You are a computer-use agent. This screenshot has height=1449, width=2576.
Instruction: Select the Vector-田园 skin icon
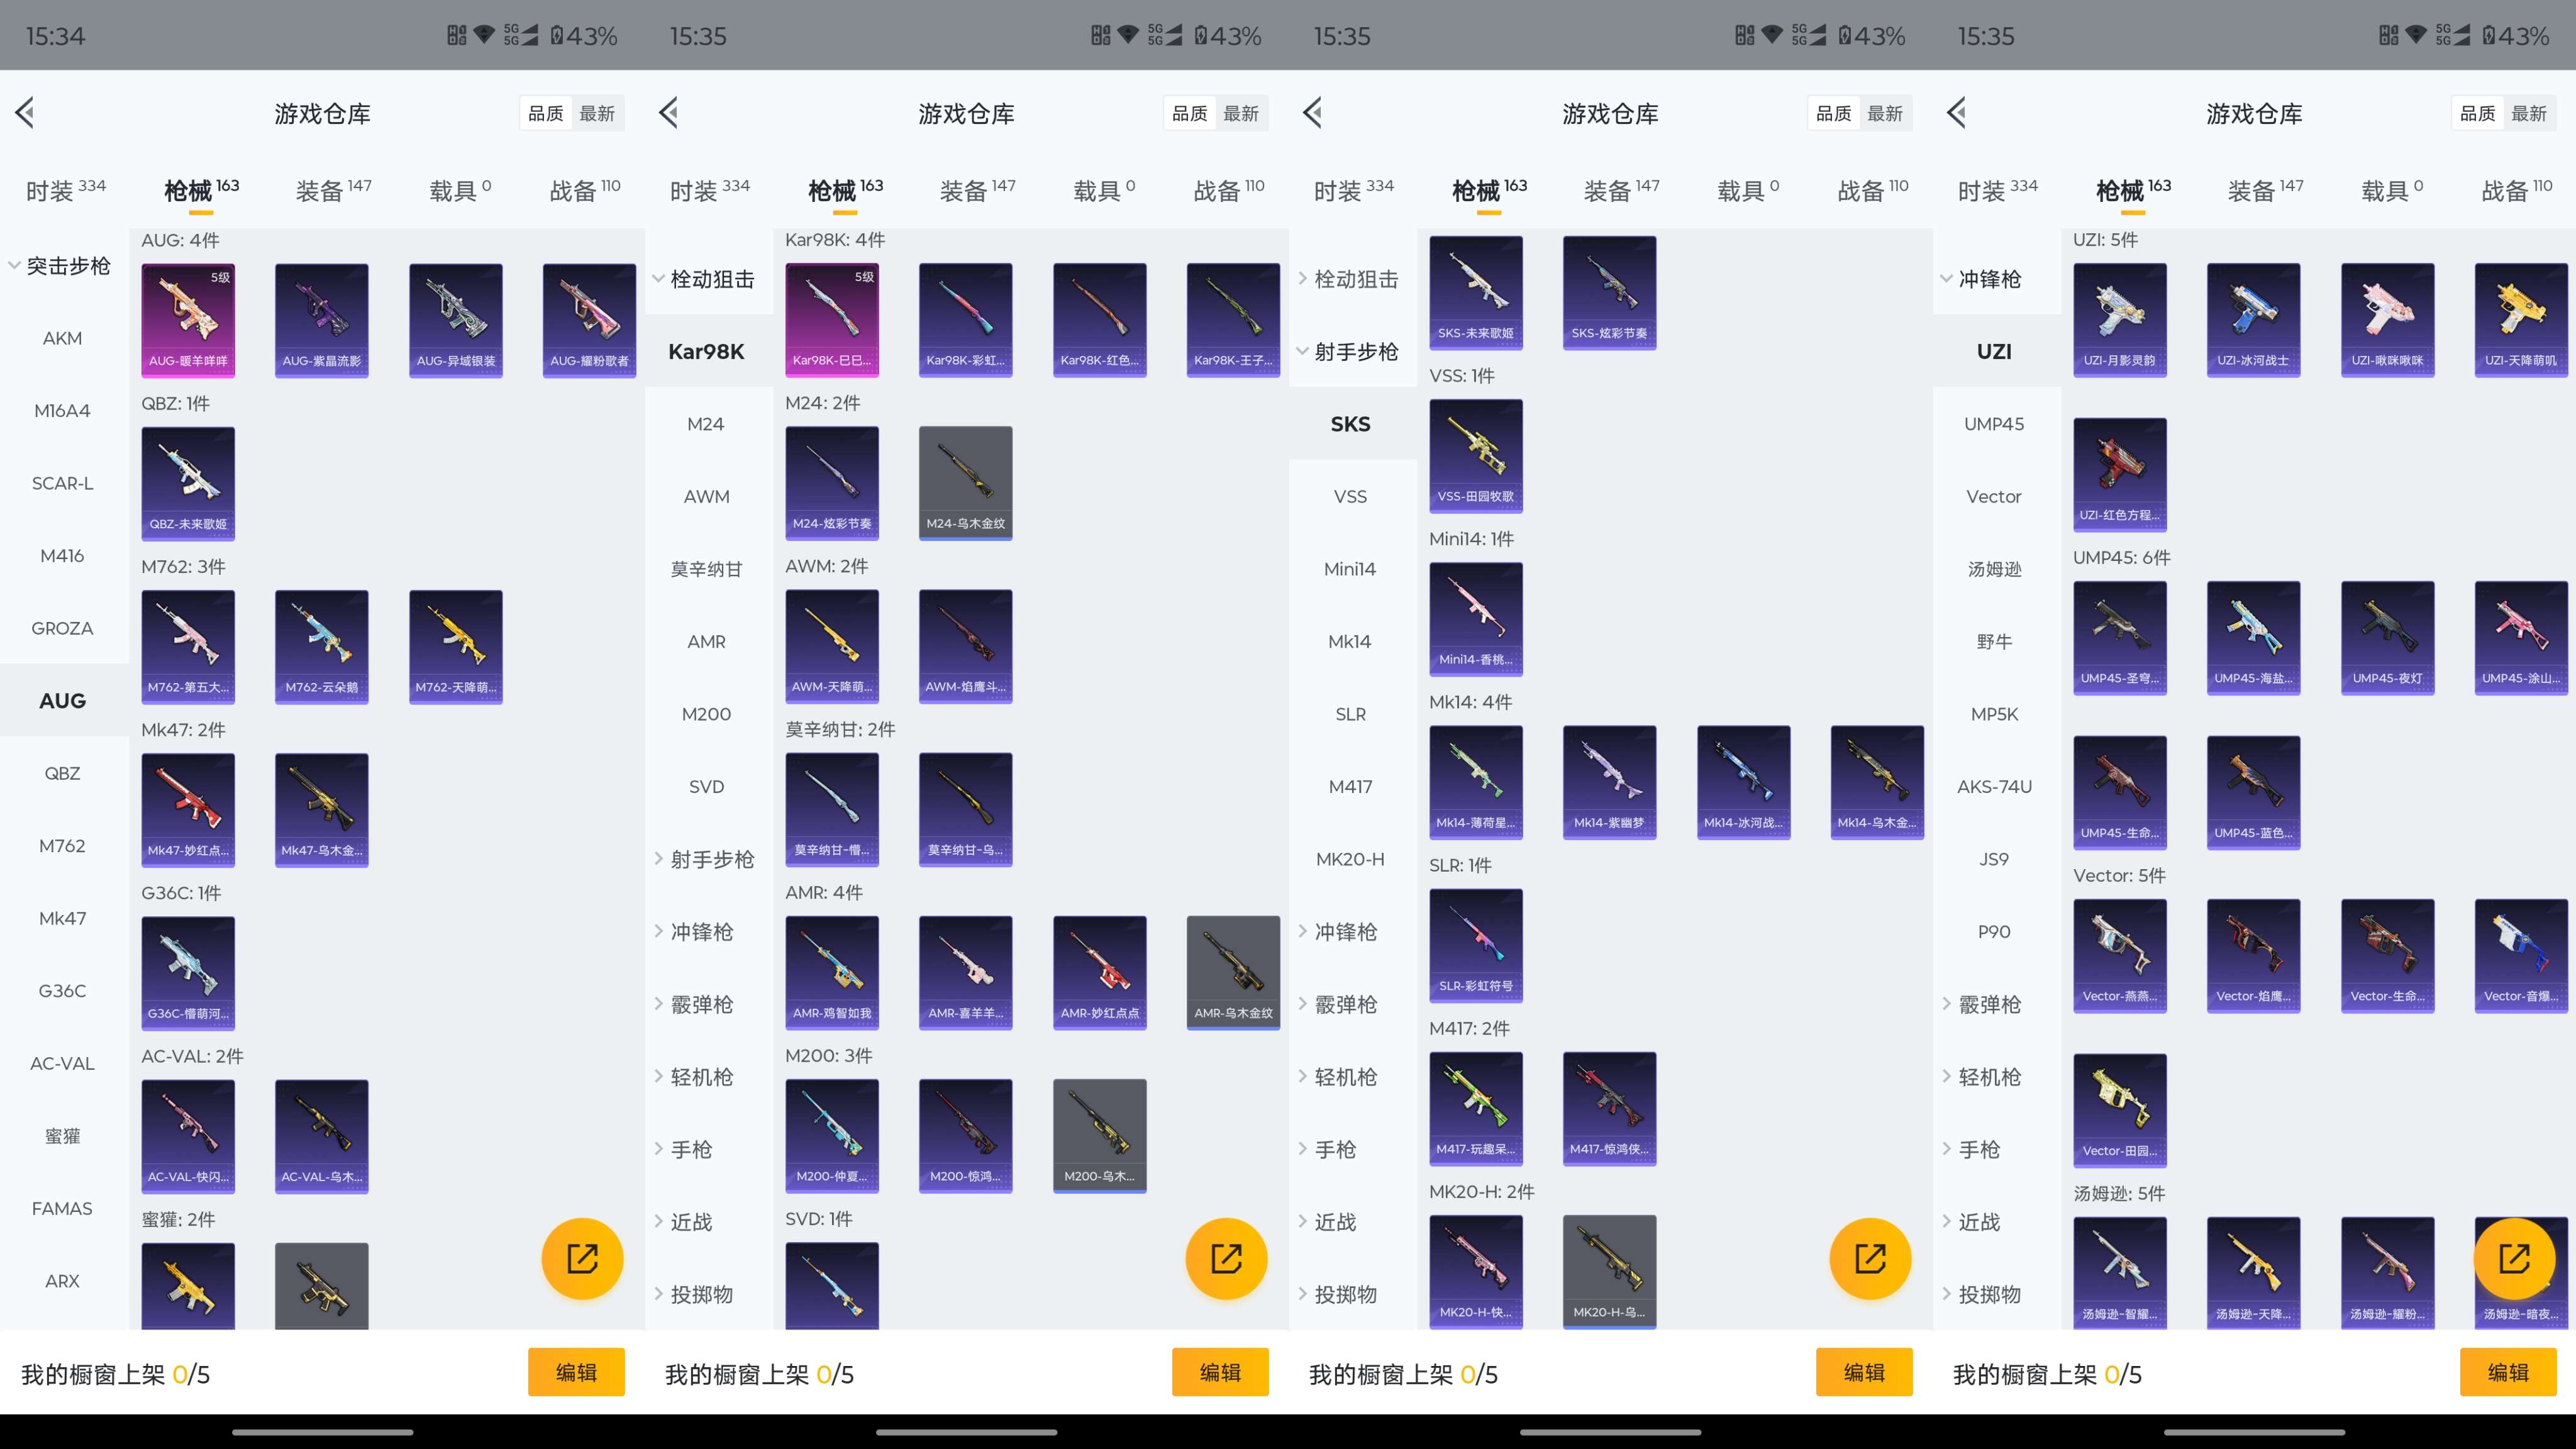pos(2120,1109)
